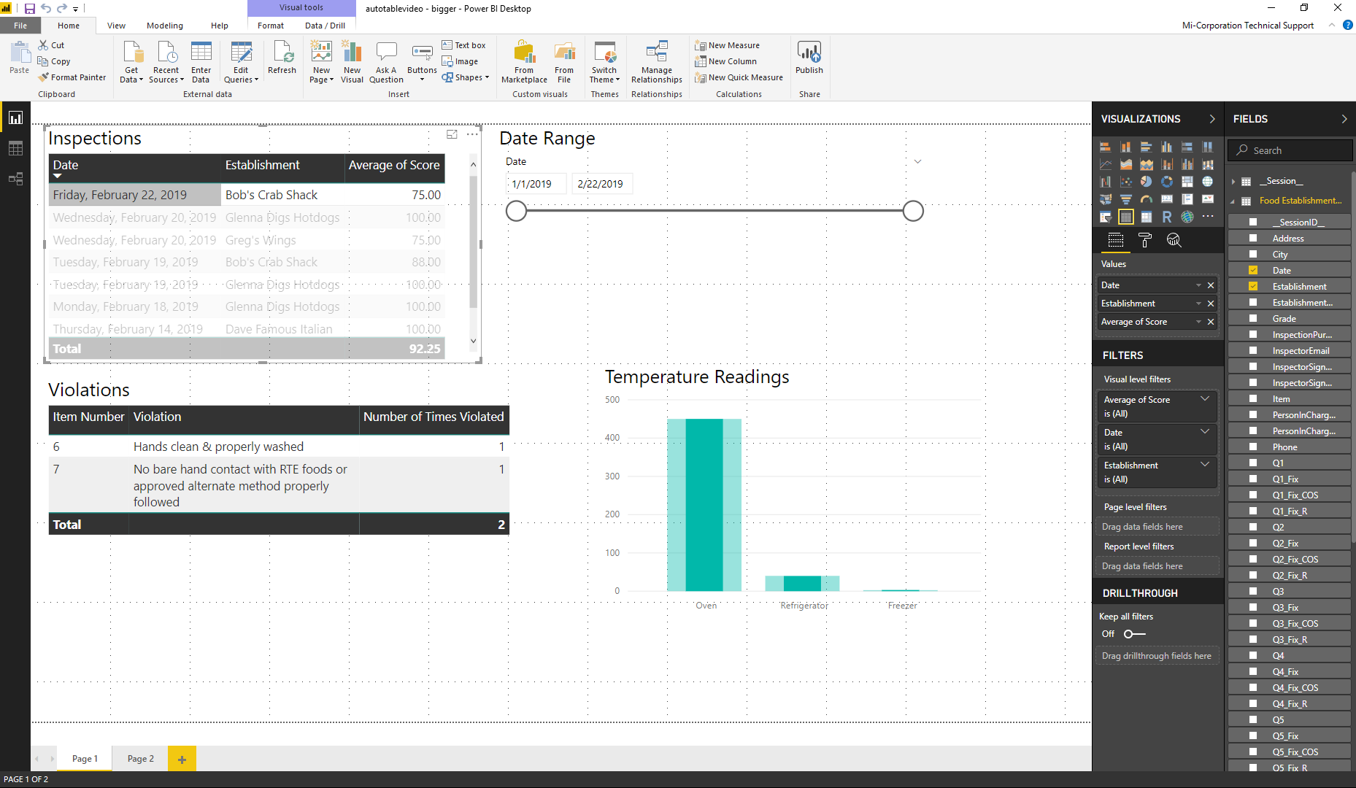Open Date value field dropdown arrow
Screen dimensions: 1356x788
1198,285
